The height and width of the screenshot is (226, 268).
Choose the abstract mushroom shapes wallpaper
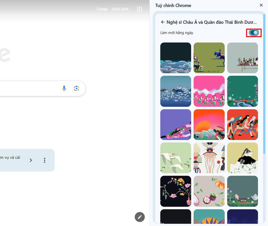[x=209, y=158]
